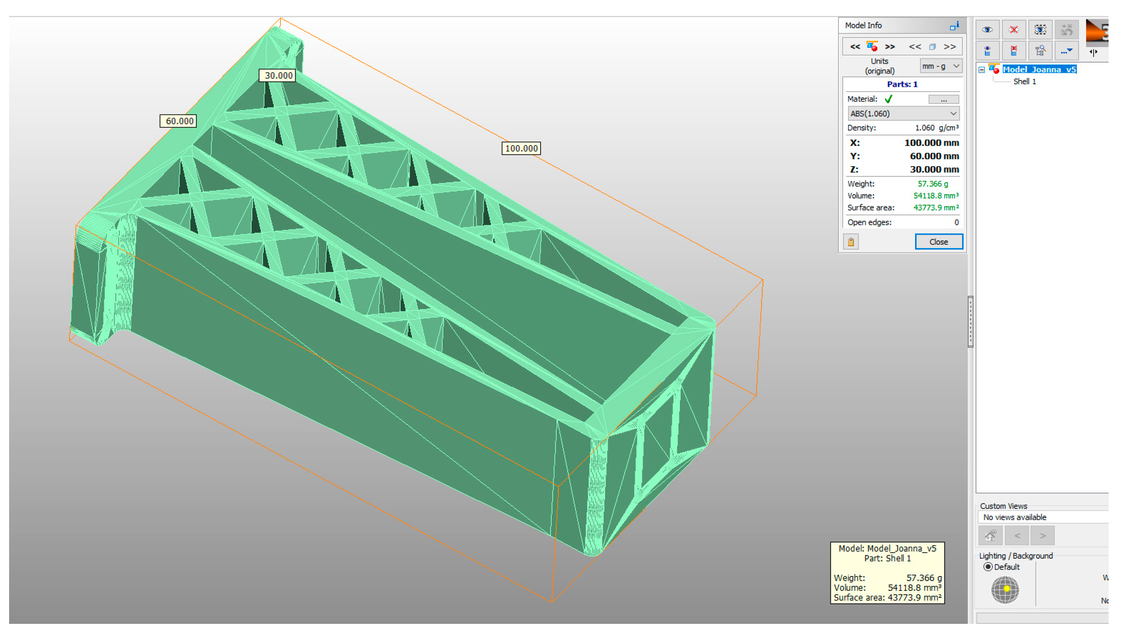Click show list items eye icon

(x=987, y=52)
